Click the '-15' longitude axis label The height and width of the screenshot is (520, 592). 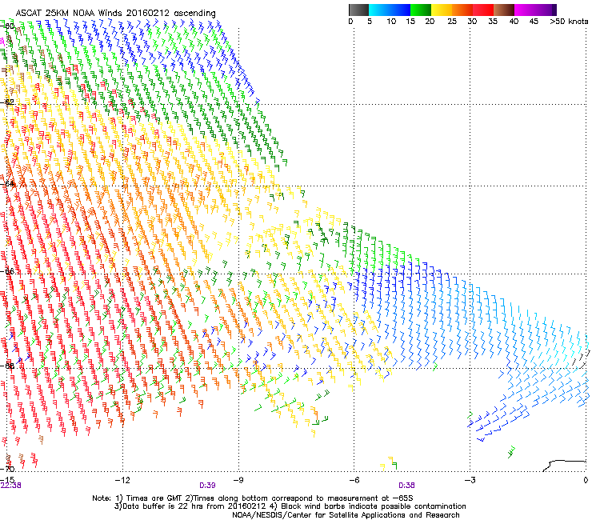coord(7,479)
